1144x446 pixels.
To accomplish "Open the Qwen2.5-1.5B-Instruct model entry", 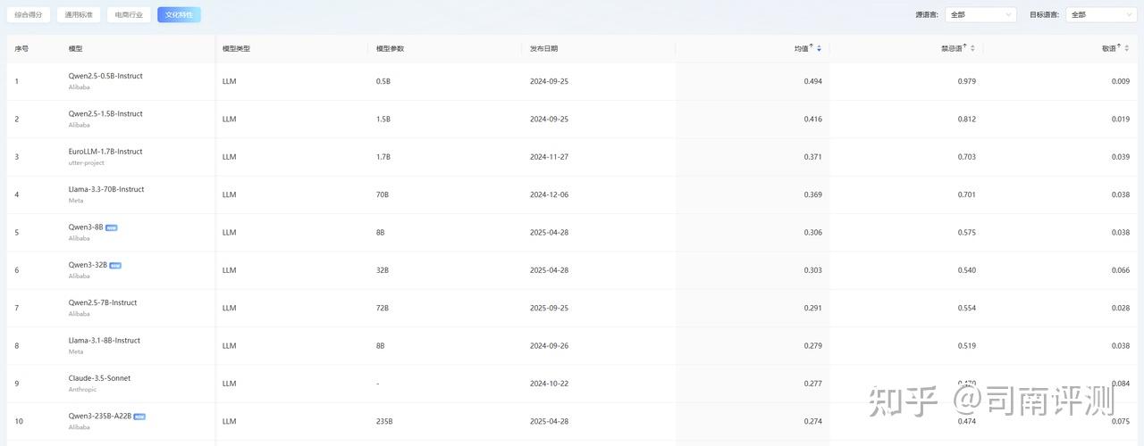I will (x=105, y=113).
